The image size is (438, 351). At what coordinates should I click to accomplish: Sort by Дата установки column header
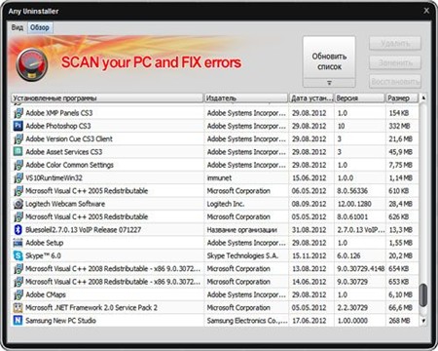click(311, 98)
